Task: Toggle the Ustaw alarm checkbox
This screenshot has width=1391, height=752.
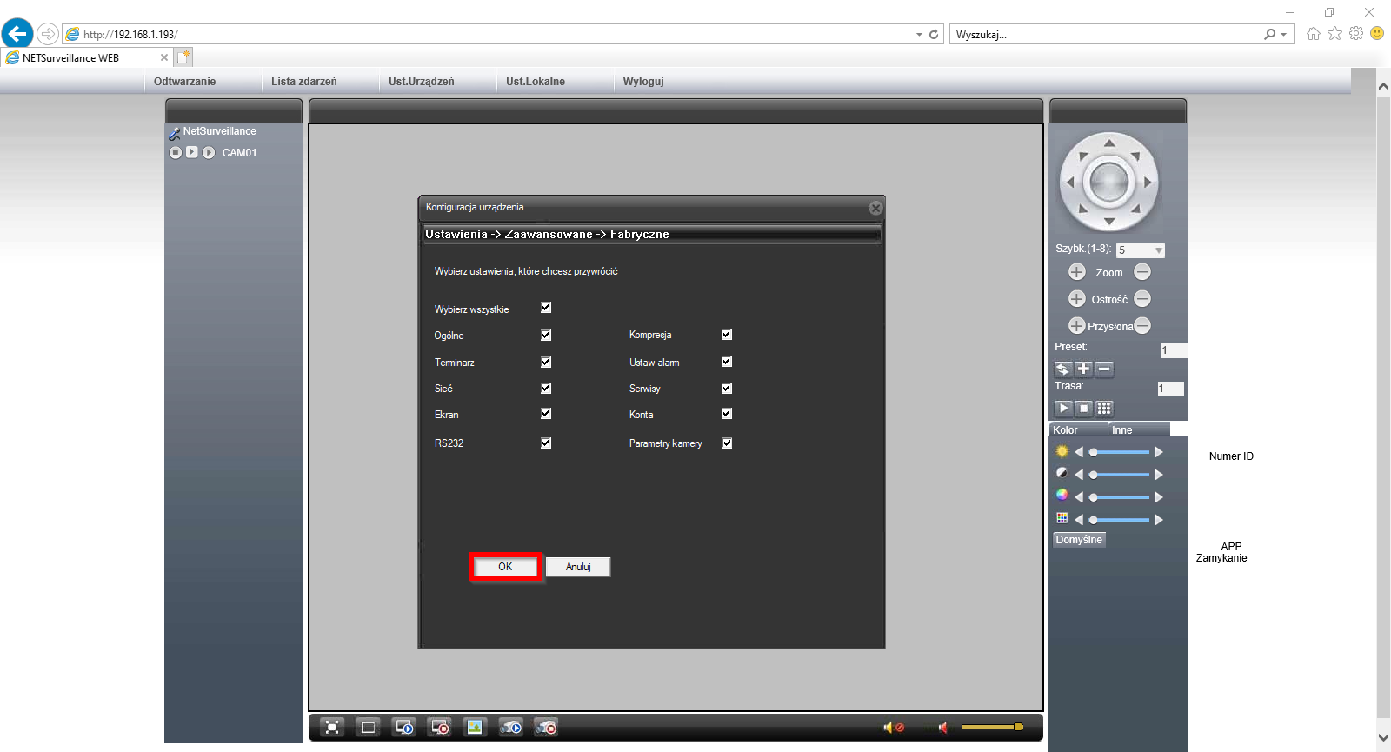Action: coord(727,362)
